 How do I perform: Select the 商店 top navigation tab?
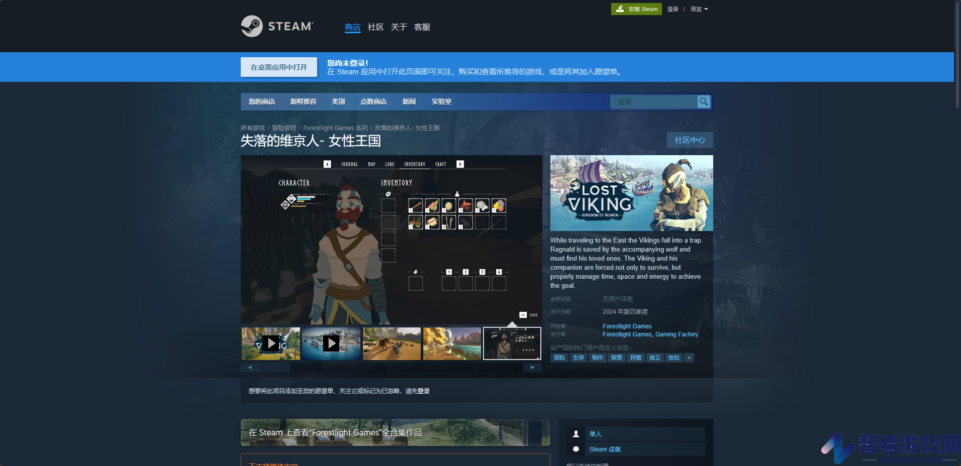coord(353,27)
